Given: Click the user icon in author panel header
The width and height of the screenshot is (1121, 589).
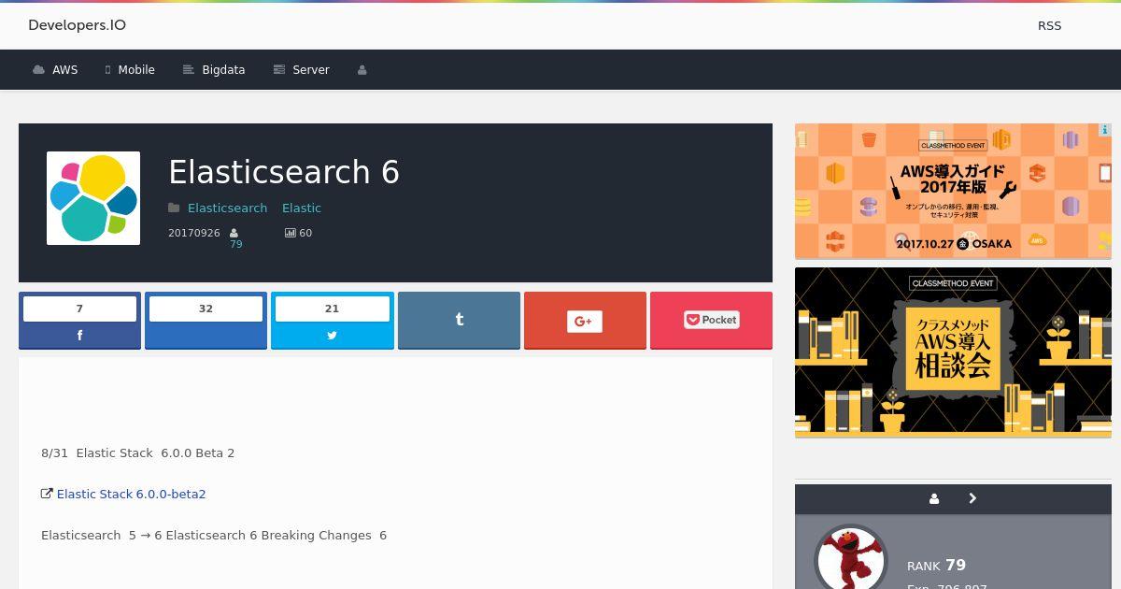Looking at the screenshot, I should [x=934, y=498].
